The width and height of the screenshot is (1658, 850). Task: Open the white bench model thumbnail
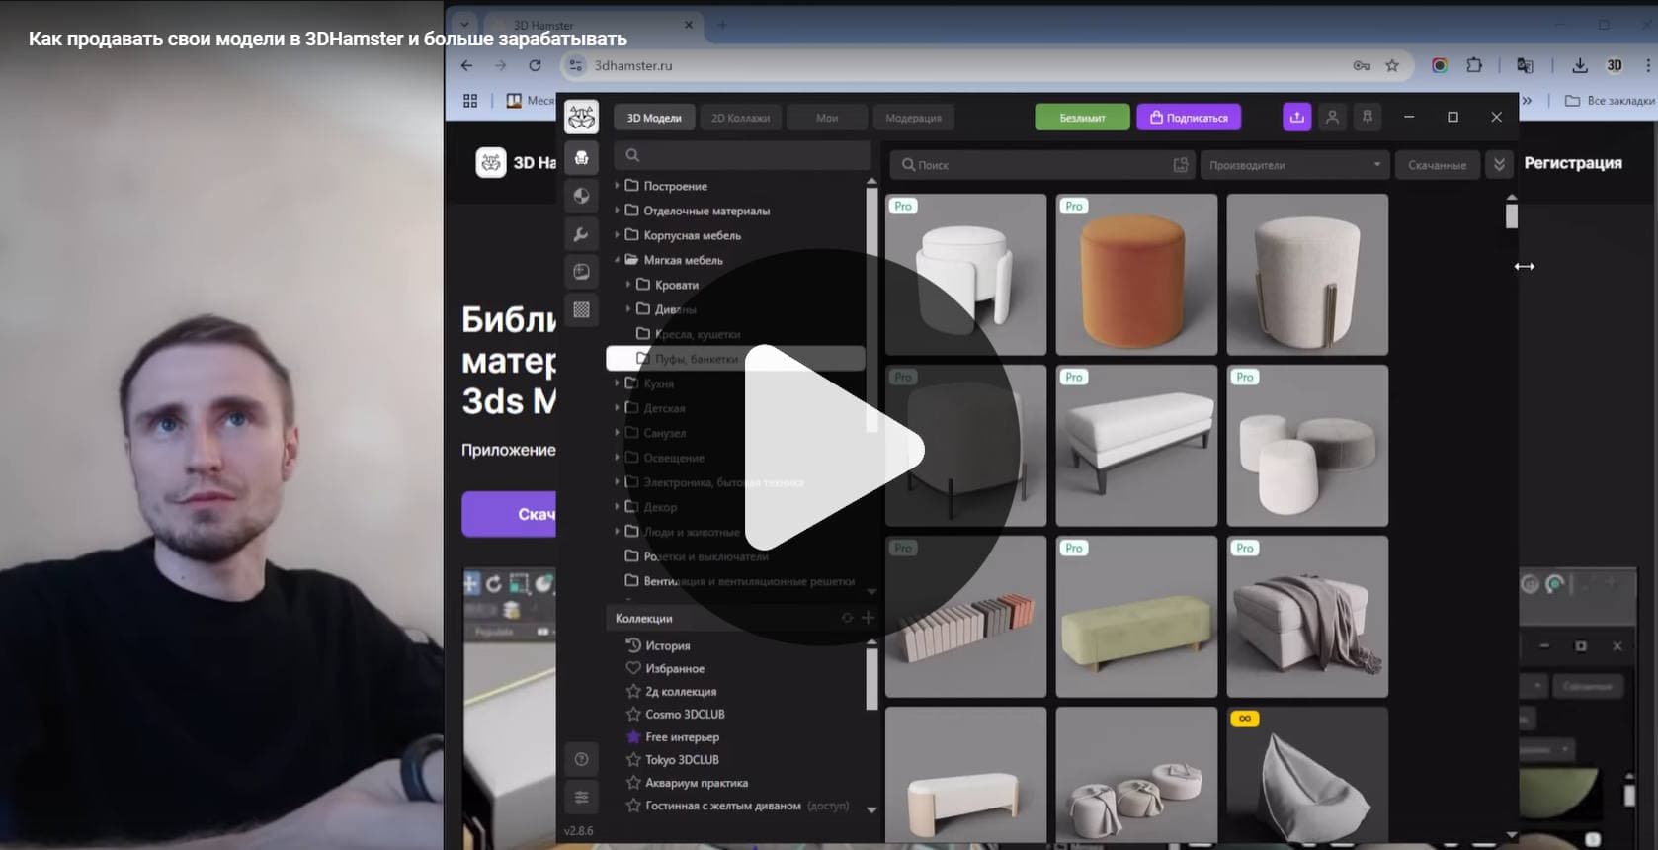click(x=1136, y=445)
